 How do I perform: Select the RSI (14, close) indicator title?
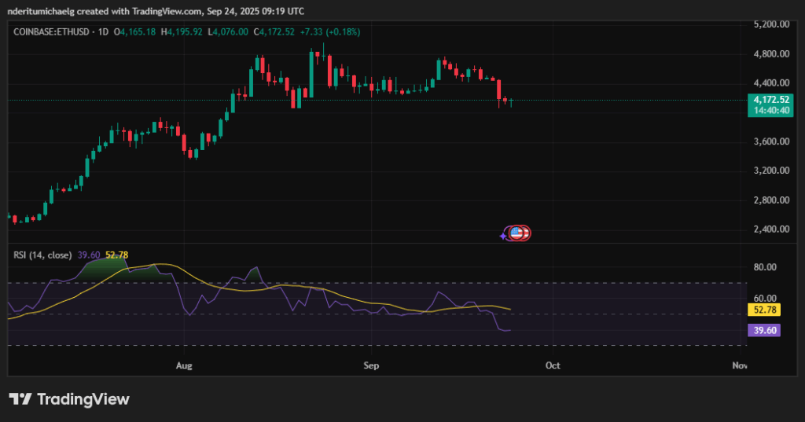(x=42, y=255)
